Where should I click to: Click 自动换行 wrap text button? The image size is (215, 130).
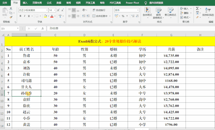pos(99,10)
